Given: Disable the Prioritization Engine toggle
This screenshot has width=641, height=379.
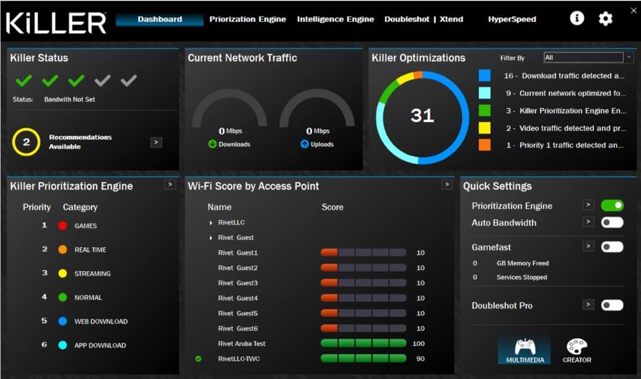Looking at the screenshot, I should (612, 206).
